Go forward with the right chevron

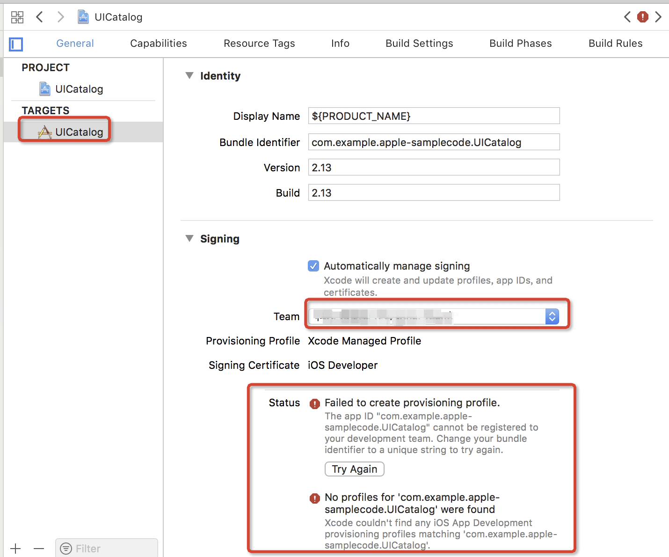pyautogui.click(x=60, y=17)
